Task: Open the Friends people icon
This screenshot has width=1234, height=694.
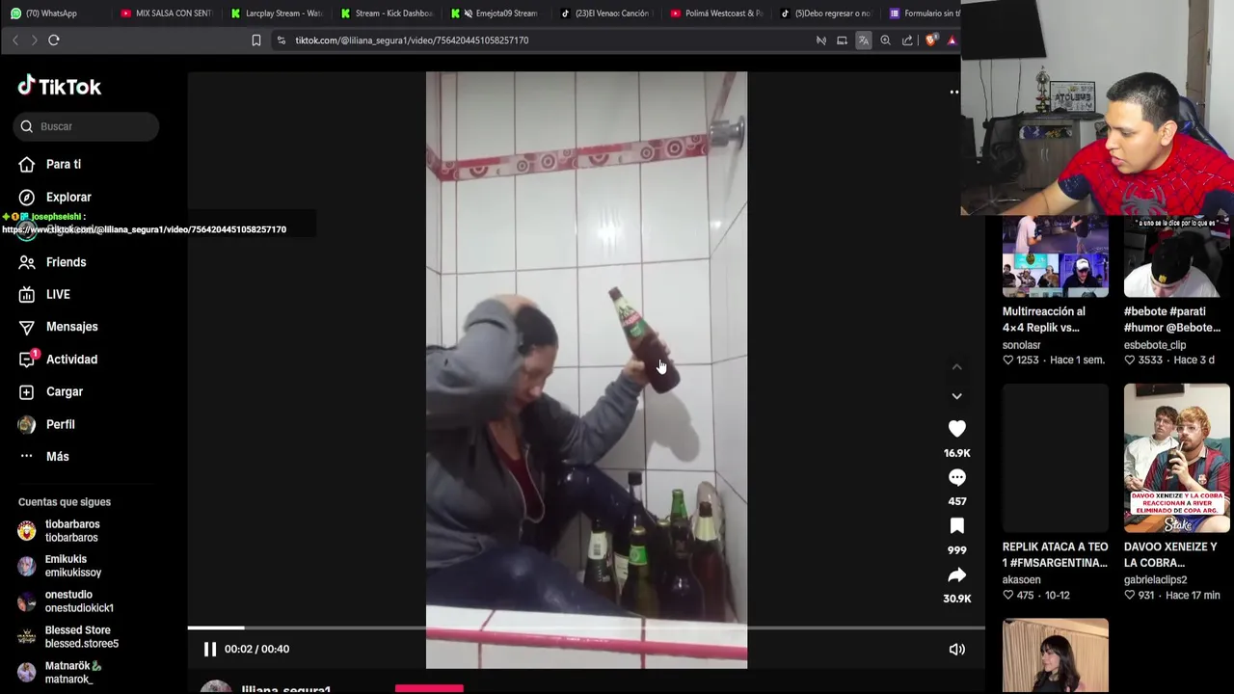Action: pyautogui.click(x=27, y=262)
